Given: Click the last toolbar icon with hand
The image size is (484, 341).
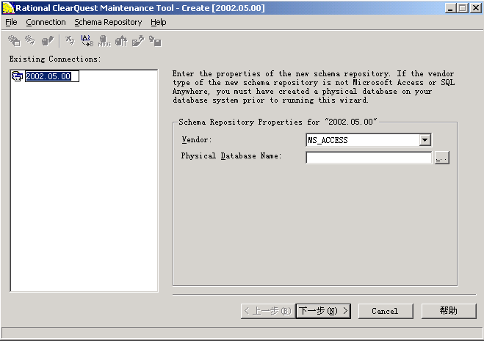Looking at the screenshot, I should 155,40.
